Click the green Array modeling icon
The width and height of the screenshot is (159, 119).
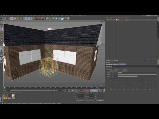(x=56, y=19)
